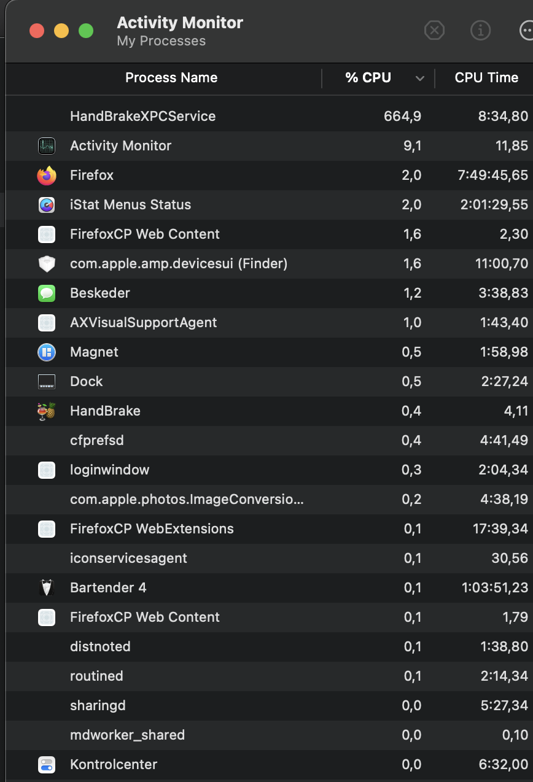Click the FirefoxCP WebExtensions icon
Viewport: 533px width, 782px height.
[x=47, y=529]
